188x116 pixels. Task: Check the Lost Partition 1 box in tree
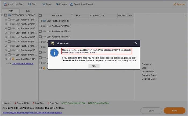[9, 20]
